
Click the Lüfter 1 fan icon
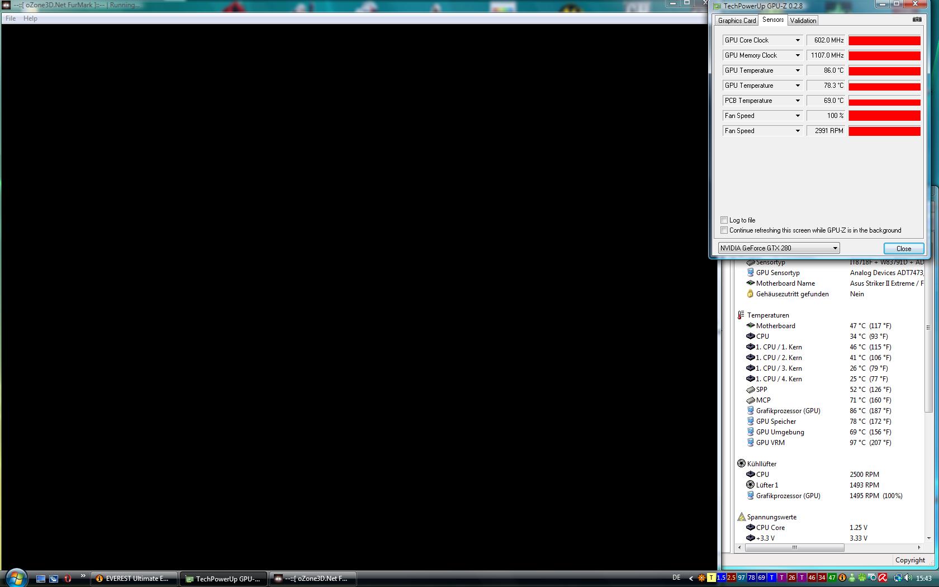(x=750, y=485)
